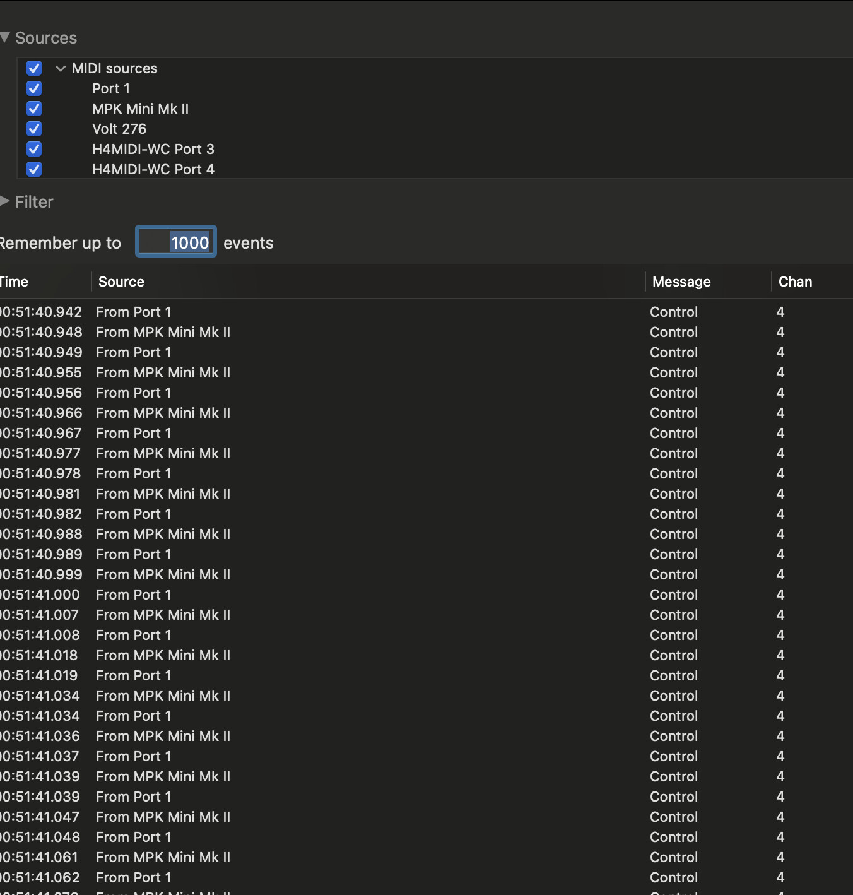This screenshot has width=853, height=895.
Task: Toggle H4MIDI-WC Port 3 checkbox
Action: 34,149
